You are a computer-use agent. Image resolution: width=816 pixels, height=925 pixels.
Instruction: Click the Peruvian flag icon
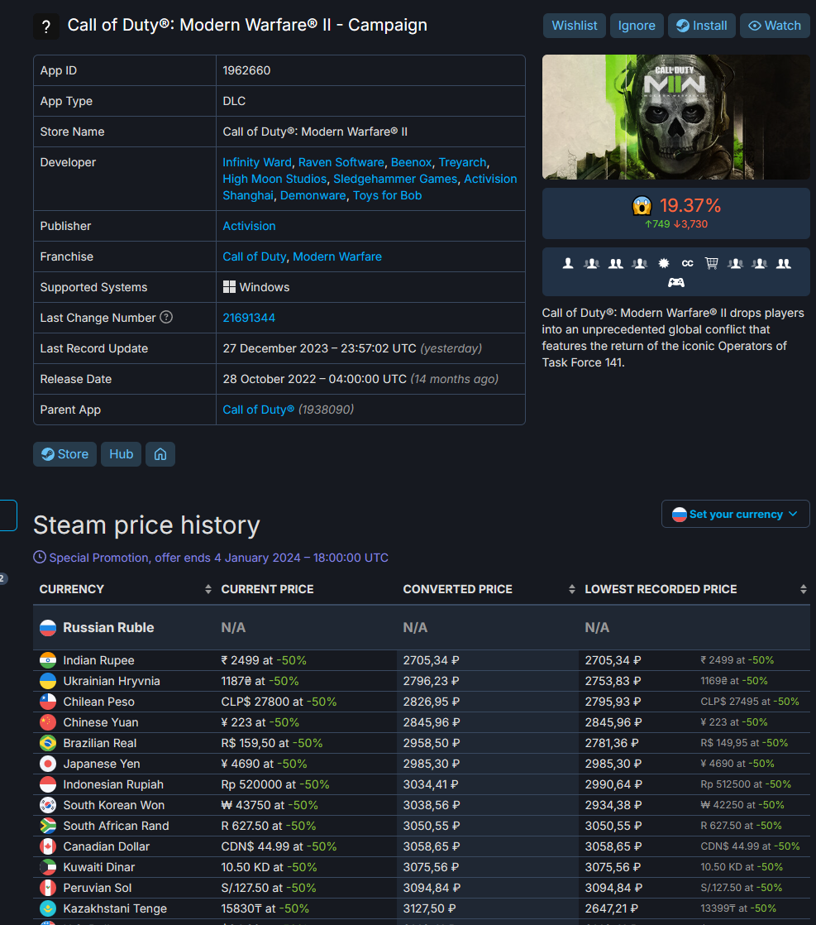(x=48, y=887)
